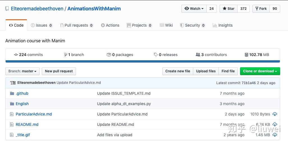The height and width of the screenshot is (141, 288).
Task: Open the Security tab
Action: point(192,25)
